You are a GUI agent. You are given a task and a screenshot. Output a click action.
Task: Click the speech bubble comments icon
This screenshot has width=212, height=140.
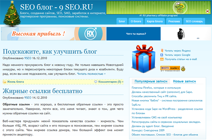point(96,82)
